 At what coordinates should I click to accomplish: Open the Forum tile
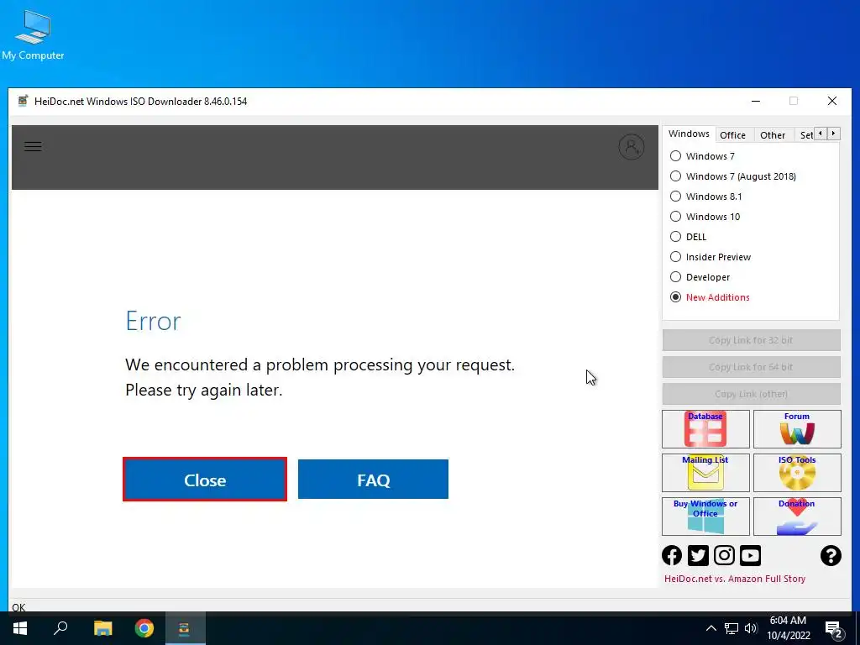[797, 429]
